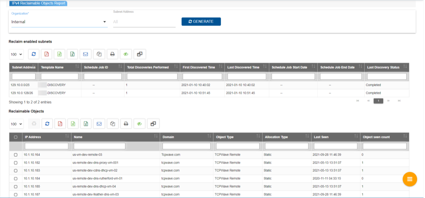Click name us-remote-dev-dns-proxy-vm-001
Image resolution: width=425 pixels, height=198 pixels.
click(95, 163)
